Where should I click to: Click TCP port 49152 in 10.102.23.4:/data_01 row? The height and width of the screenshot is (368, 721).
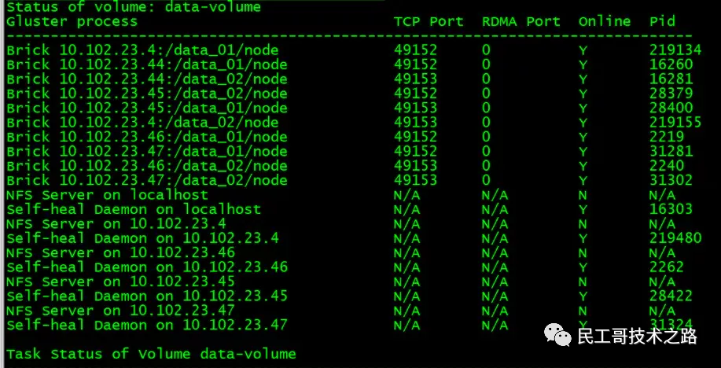click(415, 50)
